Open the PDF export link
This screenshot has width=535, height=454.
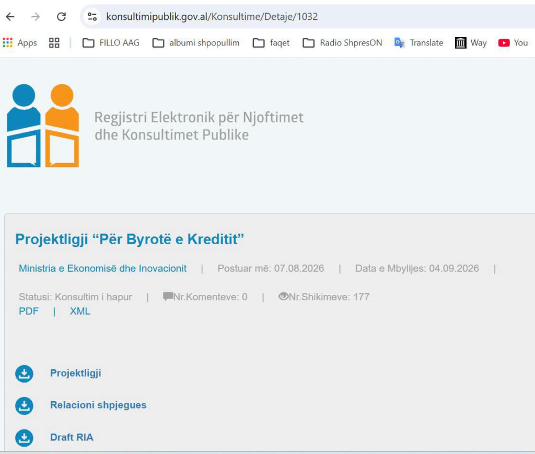(x=29, y=311)
